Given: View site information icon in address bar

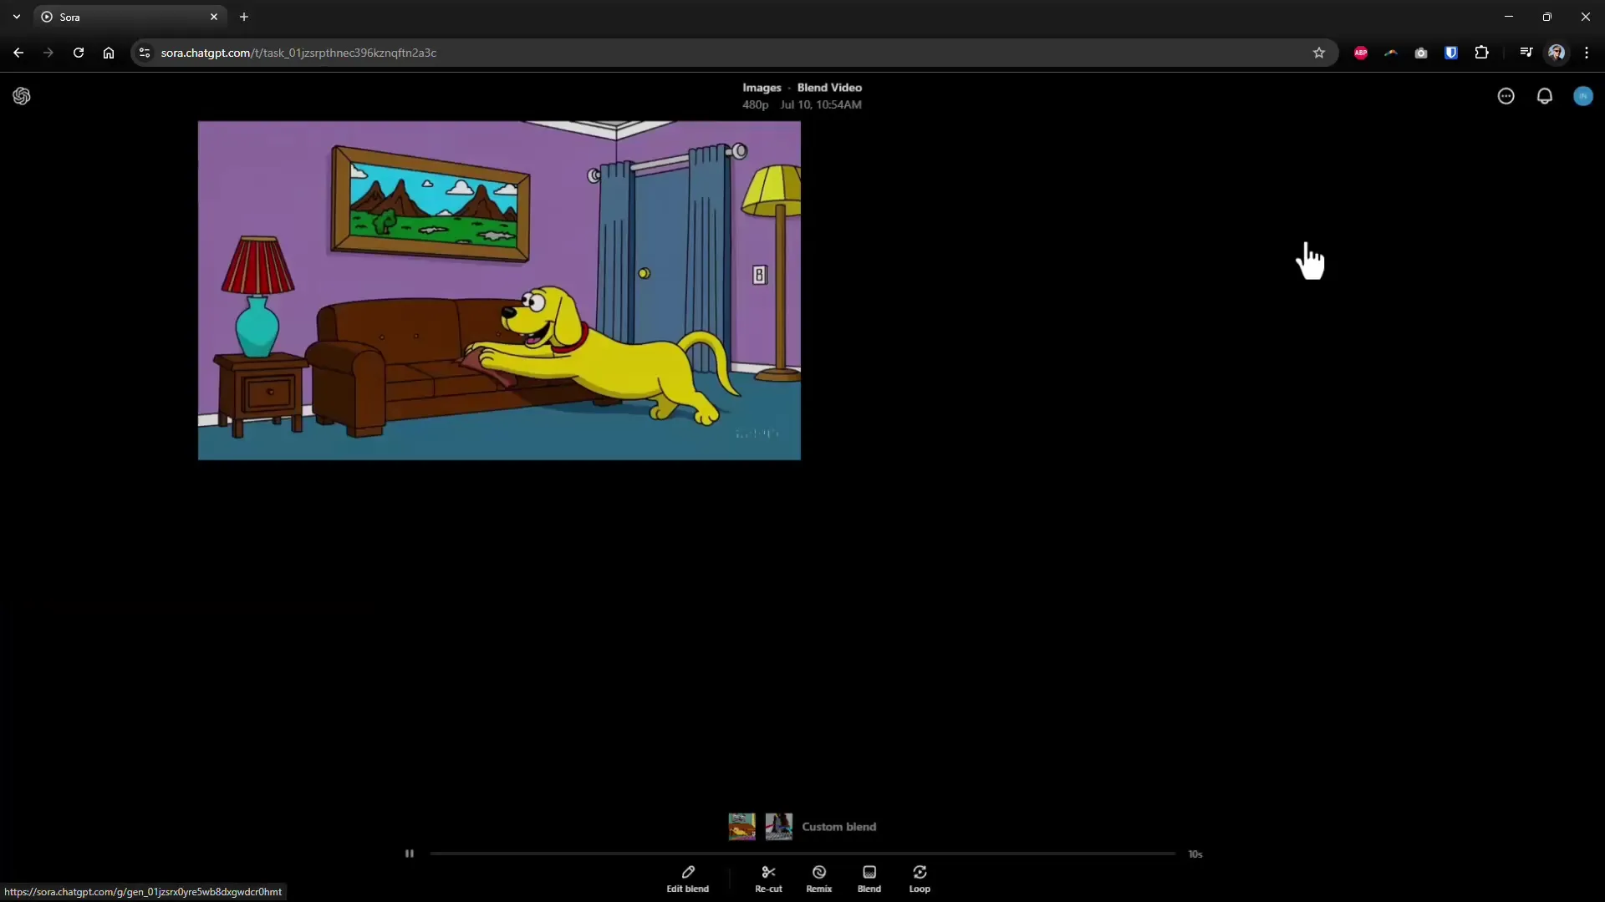Looking at the screenshot, I should tap(145, 53).
